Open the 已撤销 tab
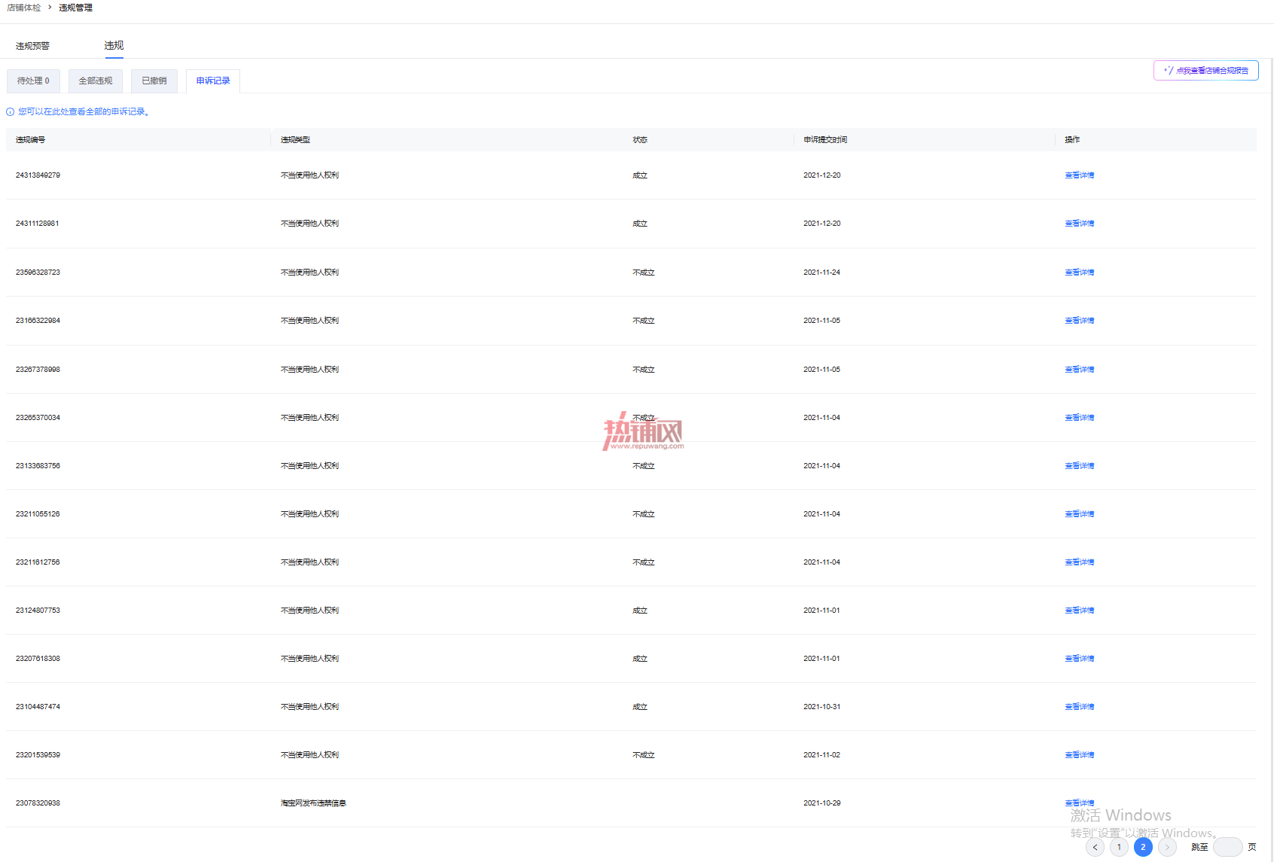The width and height of the screenshot is (1286, 862). 154,81
